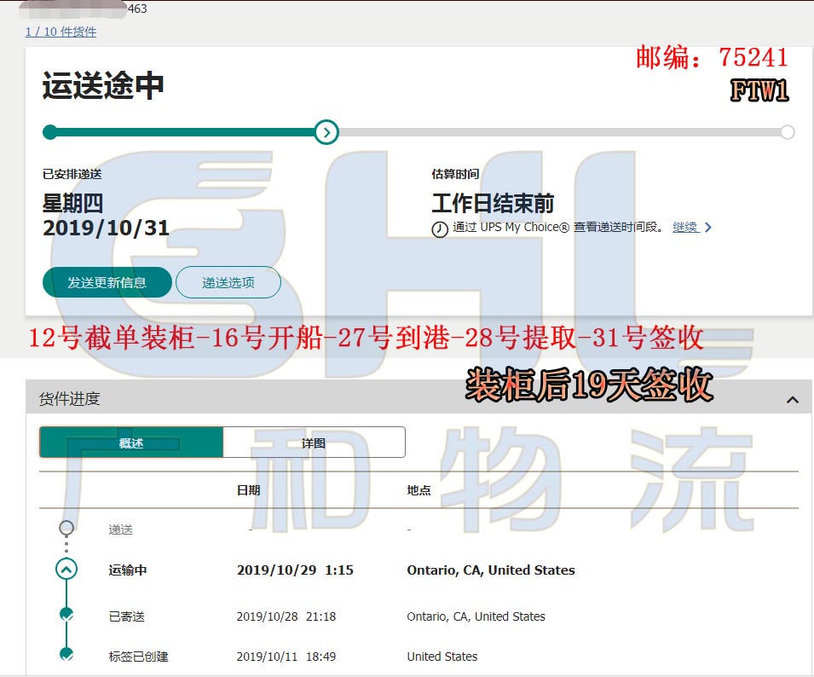Follow the 继续 link for UPS My Choice
Viewport: 814px width, 677px height.
[x=685, y=227]
